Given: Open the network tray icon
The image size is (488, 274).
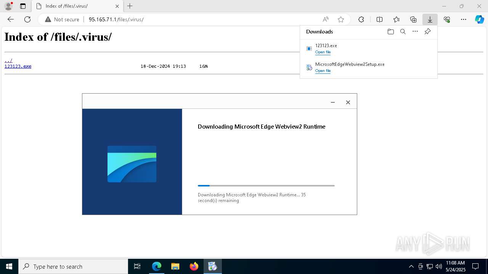Looking at the screenshot, I should click(430, 266).
